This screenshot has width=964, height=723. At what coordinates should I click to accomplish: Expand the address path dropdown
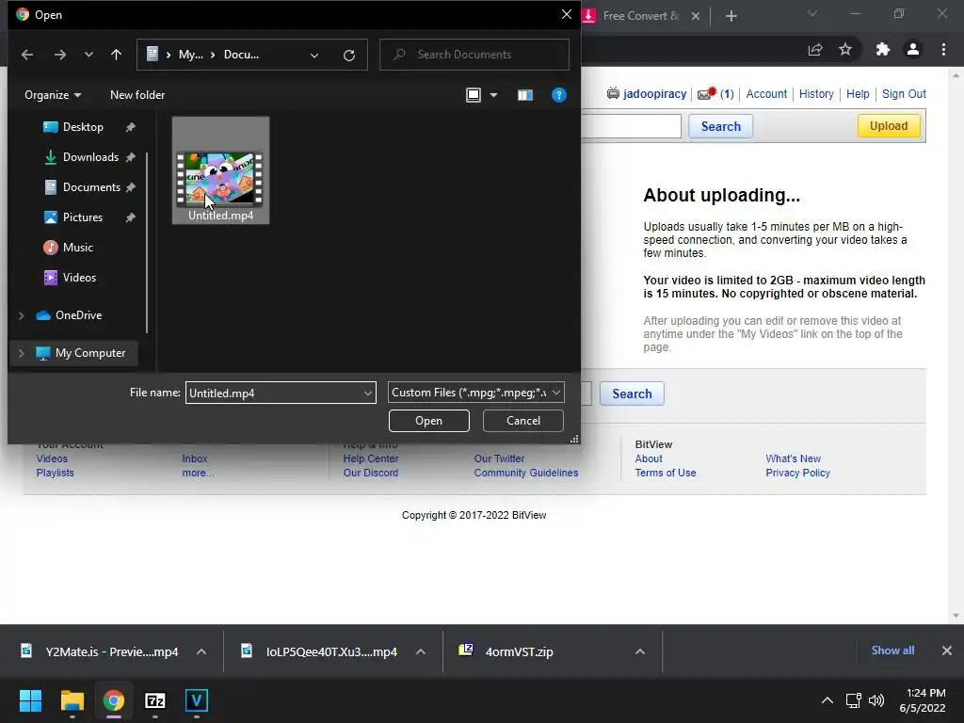(x=314, y=56)
